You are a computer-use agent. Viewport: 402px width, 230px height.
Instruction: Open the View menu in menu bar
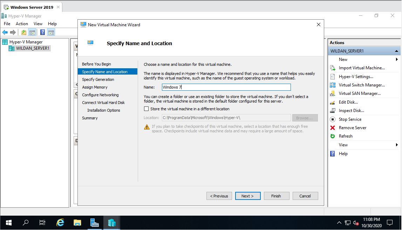tap(38, 24)
